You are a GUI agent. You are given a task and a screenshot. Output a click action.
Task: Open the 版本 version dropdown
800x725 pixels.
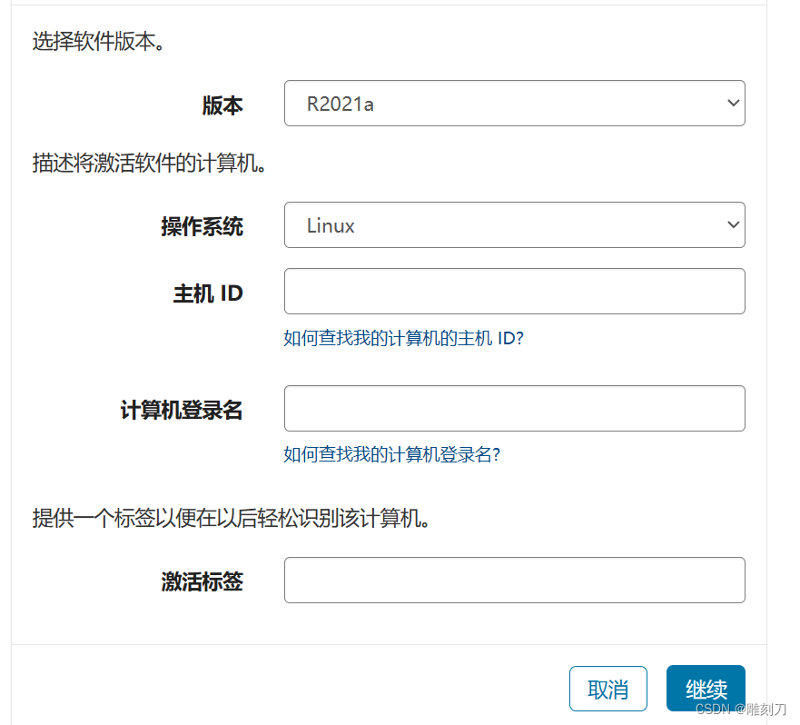(513, 103)
